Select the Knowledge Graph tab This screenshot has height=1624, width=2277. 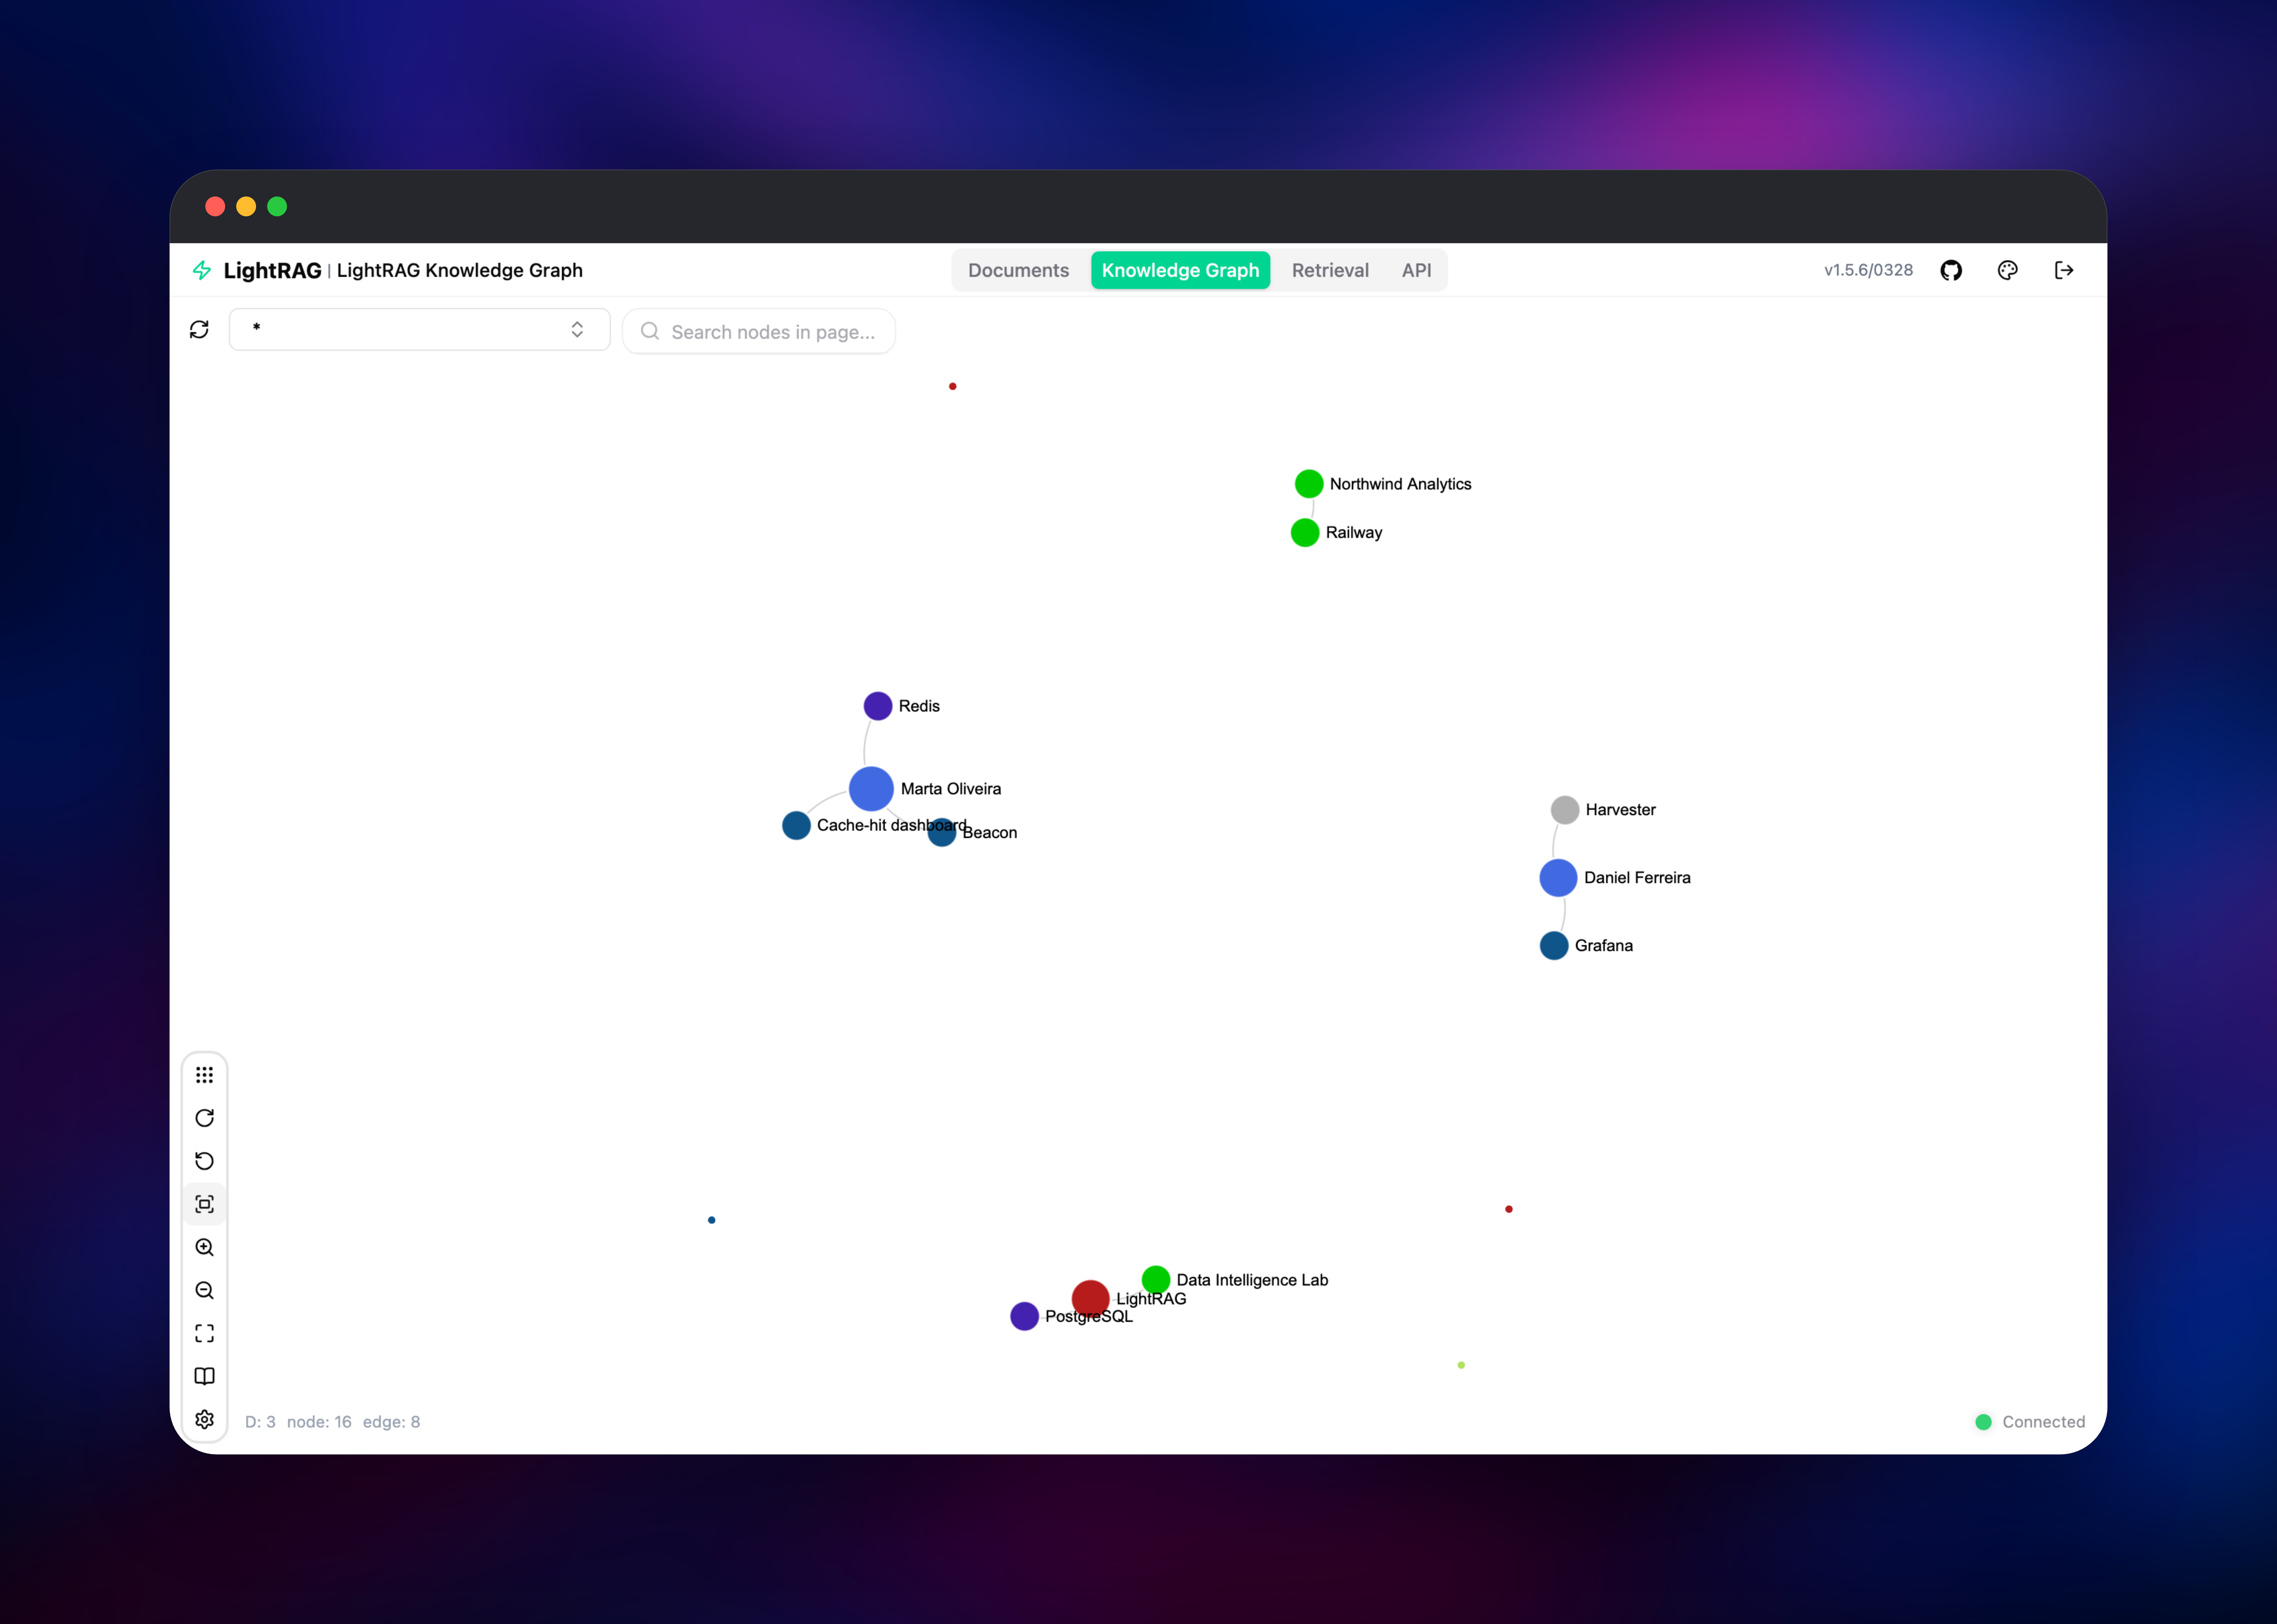point(1180,270)
